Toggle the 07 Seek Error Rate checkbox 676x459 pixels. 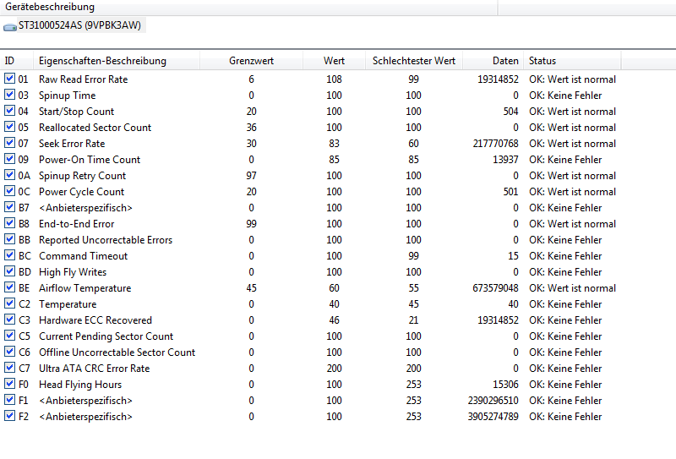(9, 143)
